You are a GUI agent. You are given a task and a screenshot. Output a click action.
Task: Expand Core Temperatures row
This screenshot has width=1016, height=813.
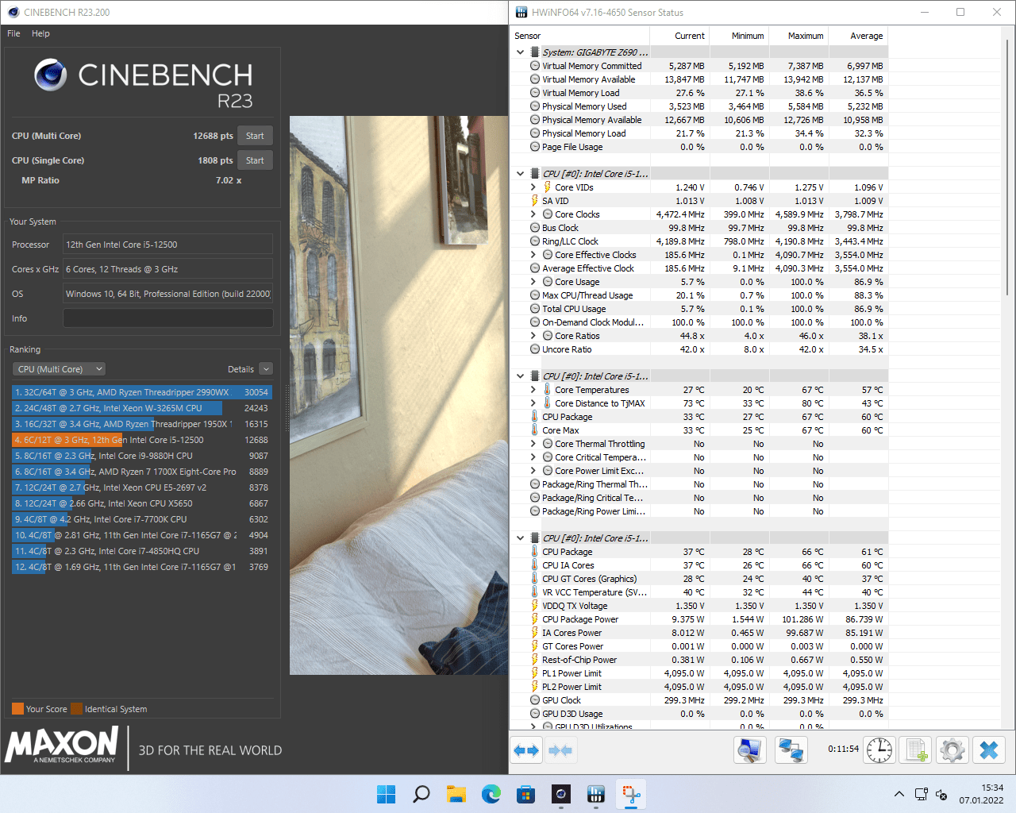tap(533, 390)
